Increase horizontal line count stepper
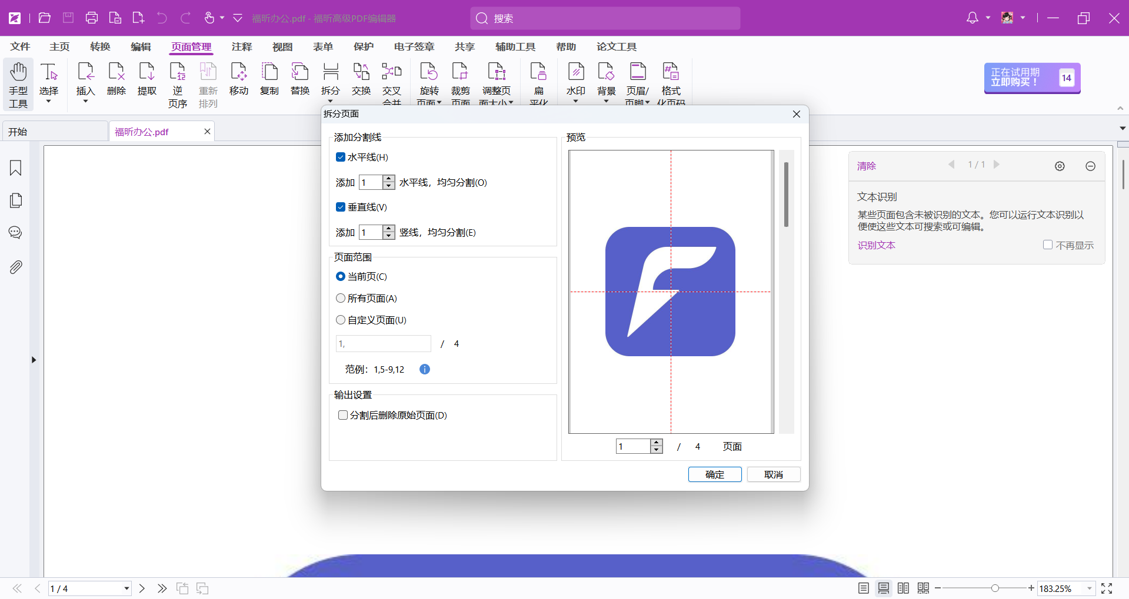 point(388,179)
